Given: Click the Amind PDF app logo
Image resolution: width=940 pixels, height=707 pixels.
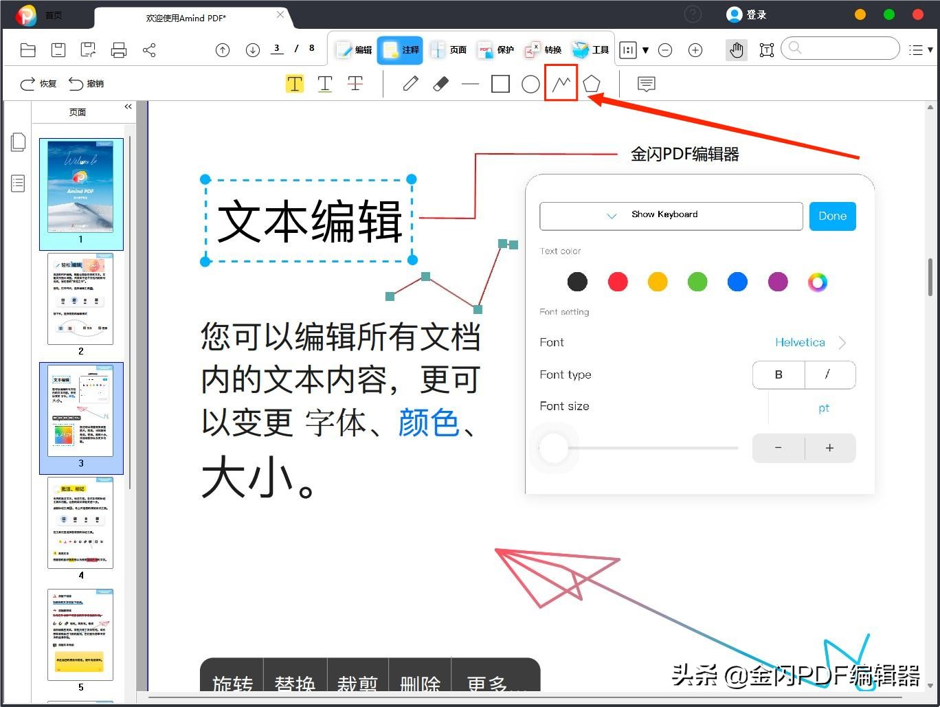Looking at the screenshot, I should 26,15.
